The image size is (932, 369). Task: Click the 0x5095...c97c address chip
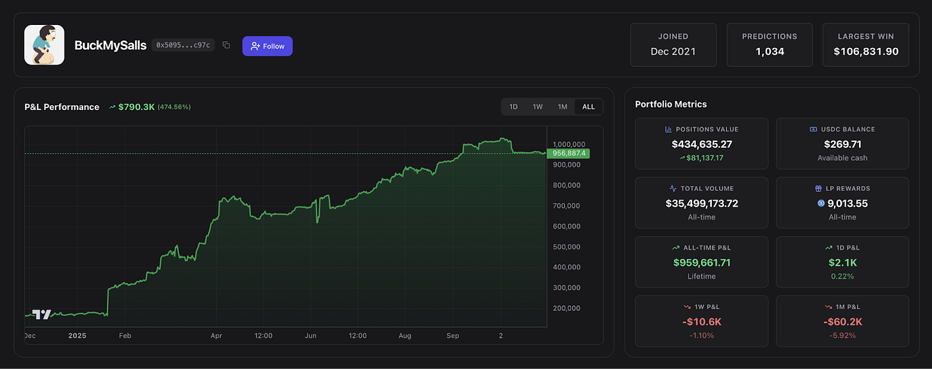(184, 45)
